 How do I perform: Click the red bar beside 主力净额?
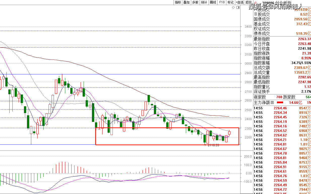(280, 103)
